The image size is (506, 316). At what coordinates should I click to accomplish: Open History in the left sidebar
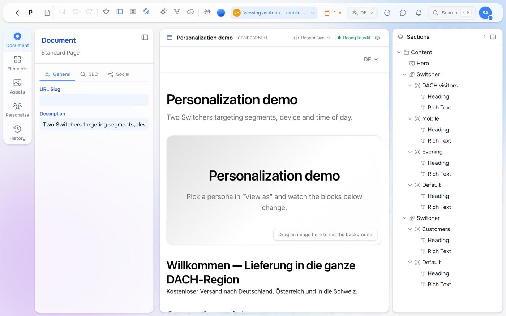point(17,133)
